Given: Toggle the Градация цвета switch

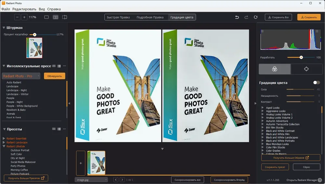Looking at the screenshot, I should (316, 82).
